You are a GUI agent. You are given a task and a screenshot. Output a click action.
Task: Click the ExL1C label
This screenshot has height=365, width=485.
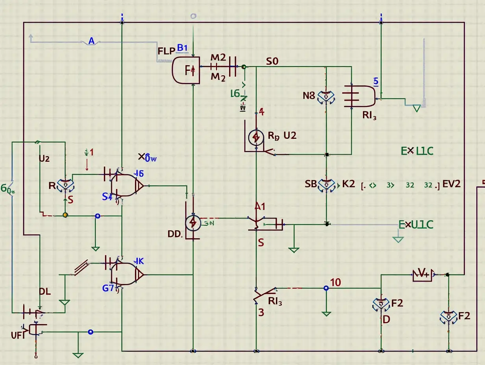pyautogui.click(x=417, y=151)
